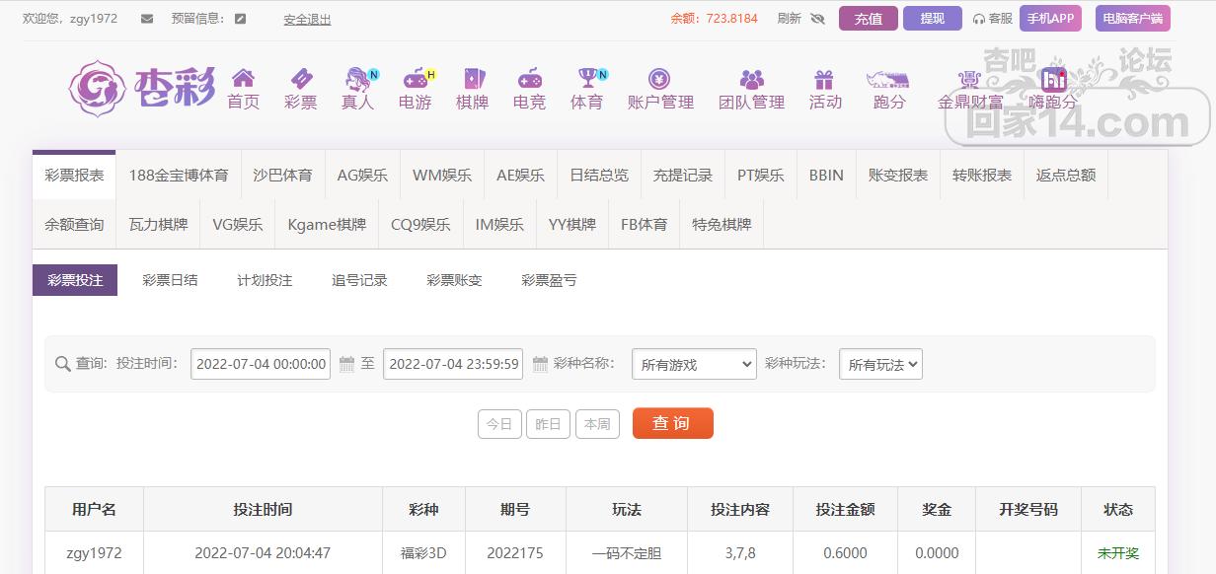Click 安全退出 logout link

tap(307, 19)
